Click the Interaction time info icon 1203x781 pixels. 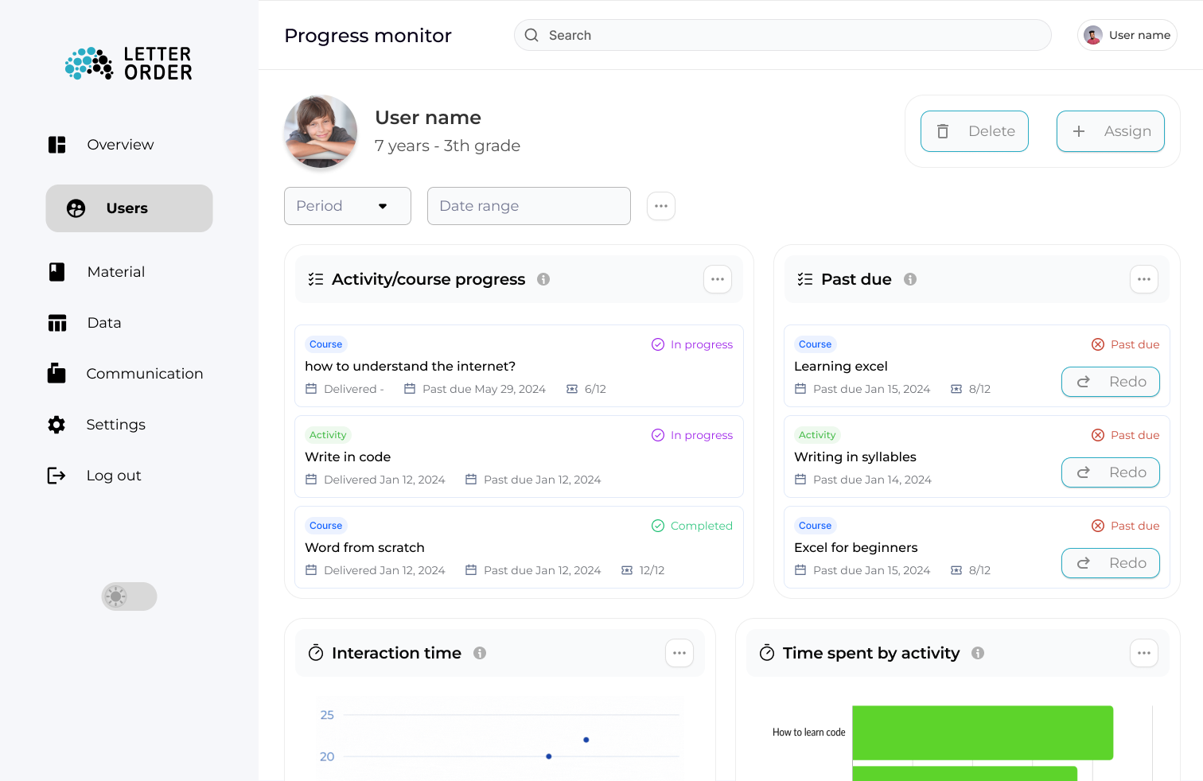pos(480,652)
